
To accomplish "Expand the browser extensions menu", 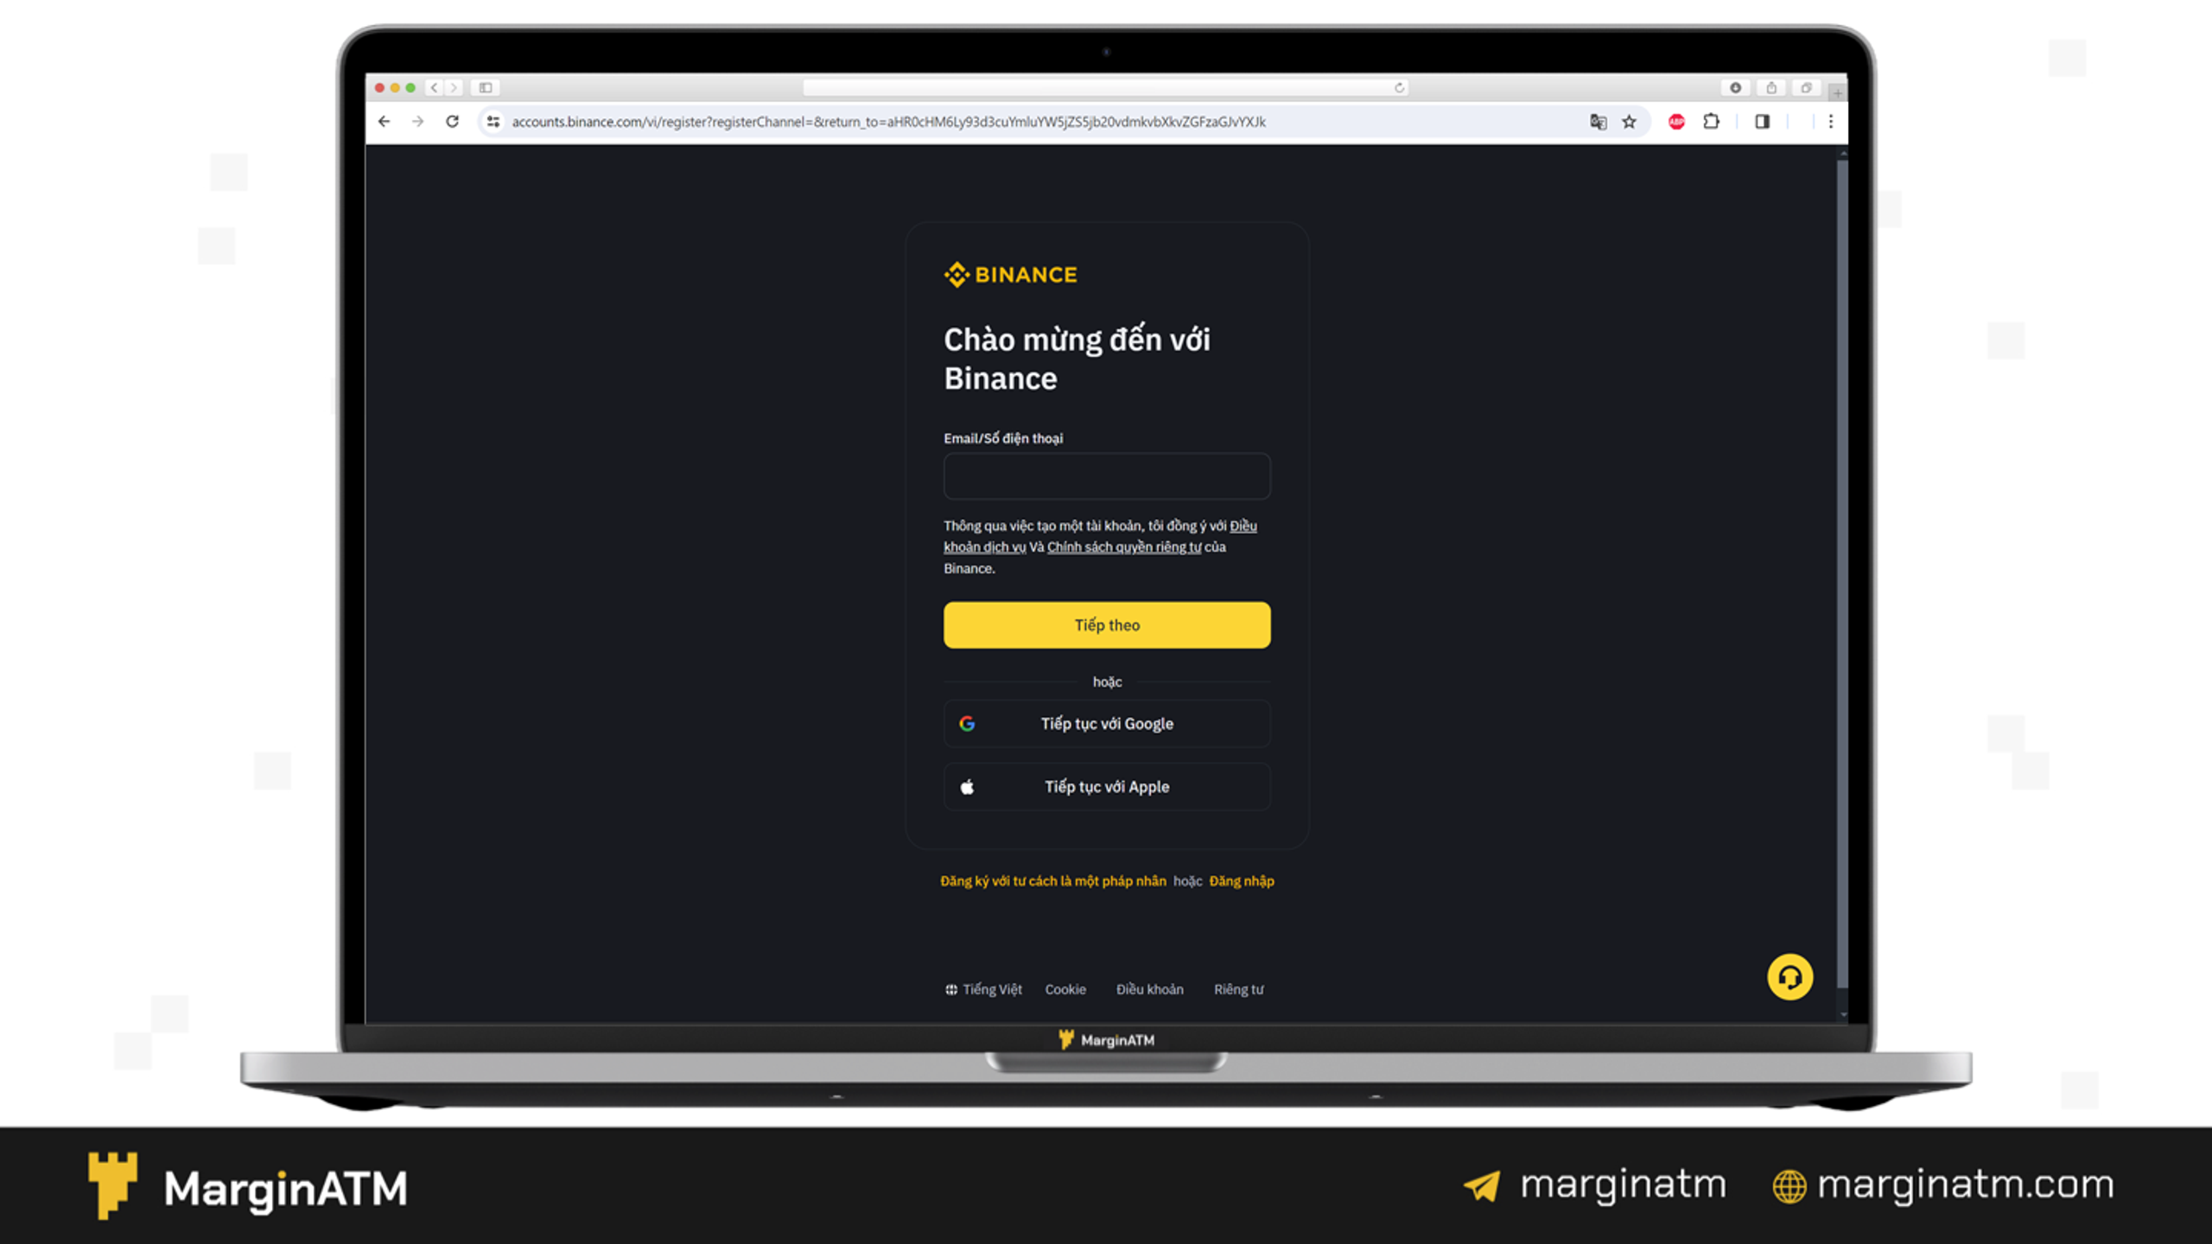I will pos(1713,122).
